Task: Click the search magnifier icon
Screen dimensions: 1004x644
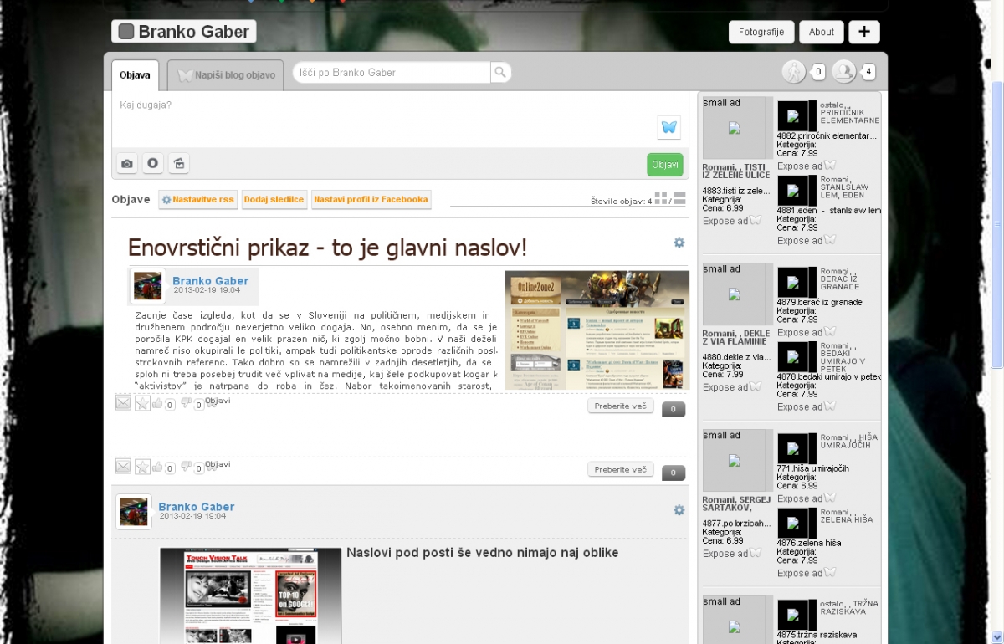Action: (499, 73)
